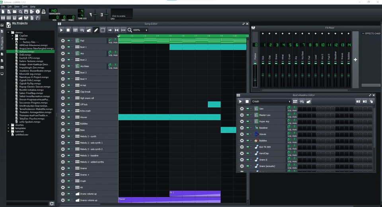Open the 400% zoom dropdown
Image resolution: width=382 pixels, height=207 pixels.
(140, 30)
